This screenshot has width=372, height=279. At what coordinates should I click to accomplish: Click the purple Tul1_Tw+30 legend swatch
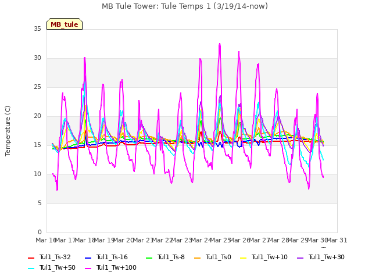pos(301,257)
